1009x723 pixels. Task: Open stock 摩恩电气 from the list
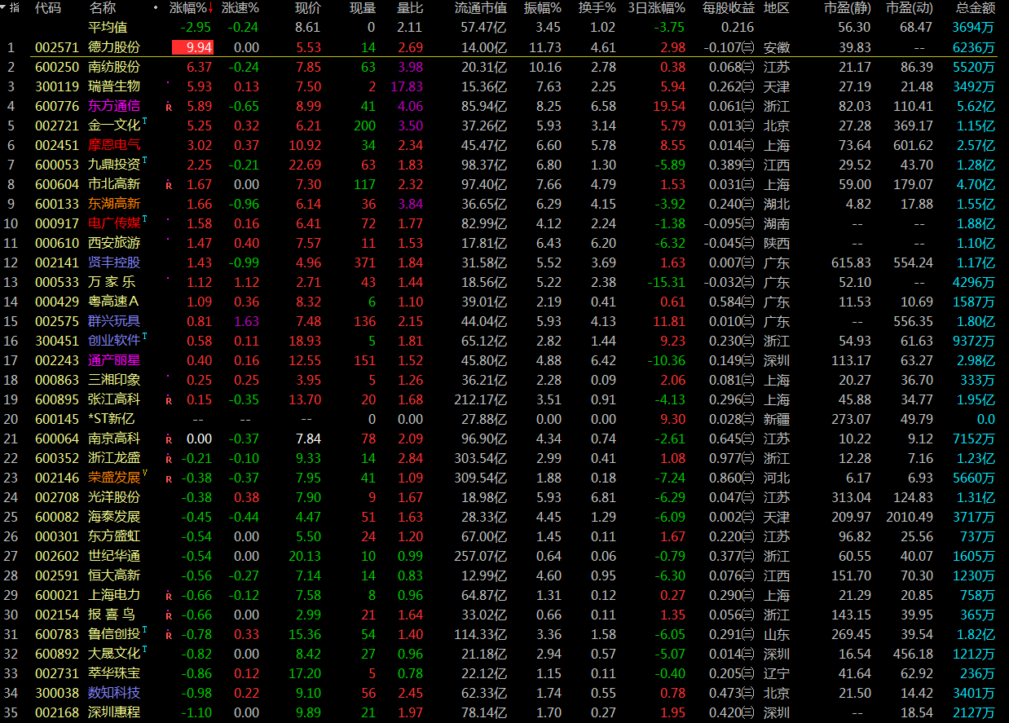coord(114,145)
